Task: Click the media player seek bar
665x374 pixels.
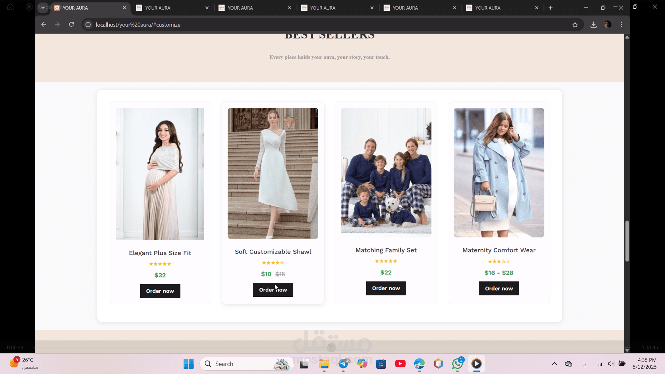Action: tap(332, 347)
